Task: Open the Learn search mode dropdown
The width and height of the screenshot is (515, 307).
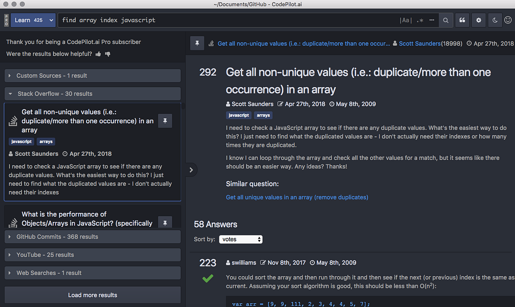Action: (33, 20)
